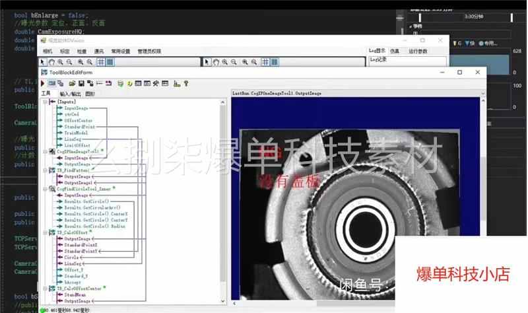Image resolution: width=528 pixels, height=313 pixels.
Task: Open the tools wrench-hammer icon in ToolBlock toolbar
Action: tap(156, 83)
